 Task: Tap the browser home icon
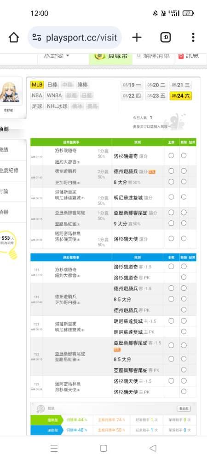coord(14,37)
